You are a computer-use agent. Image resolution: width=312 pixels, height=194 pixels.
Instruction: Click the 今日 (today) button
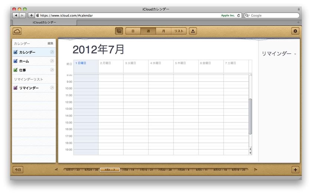coord(18,170)
